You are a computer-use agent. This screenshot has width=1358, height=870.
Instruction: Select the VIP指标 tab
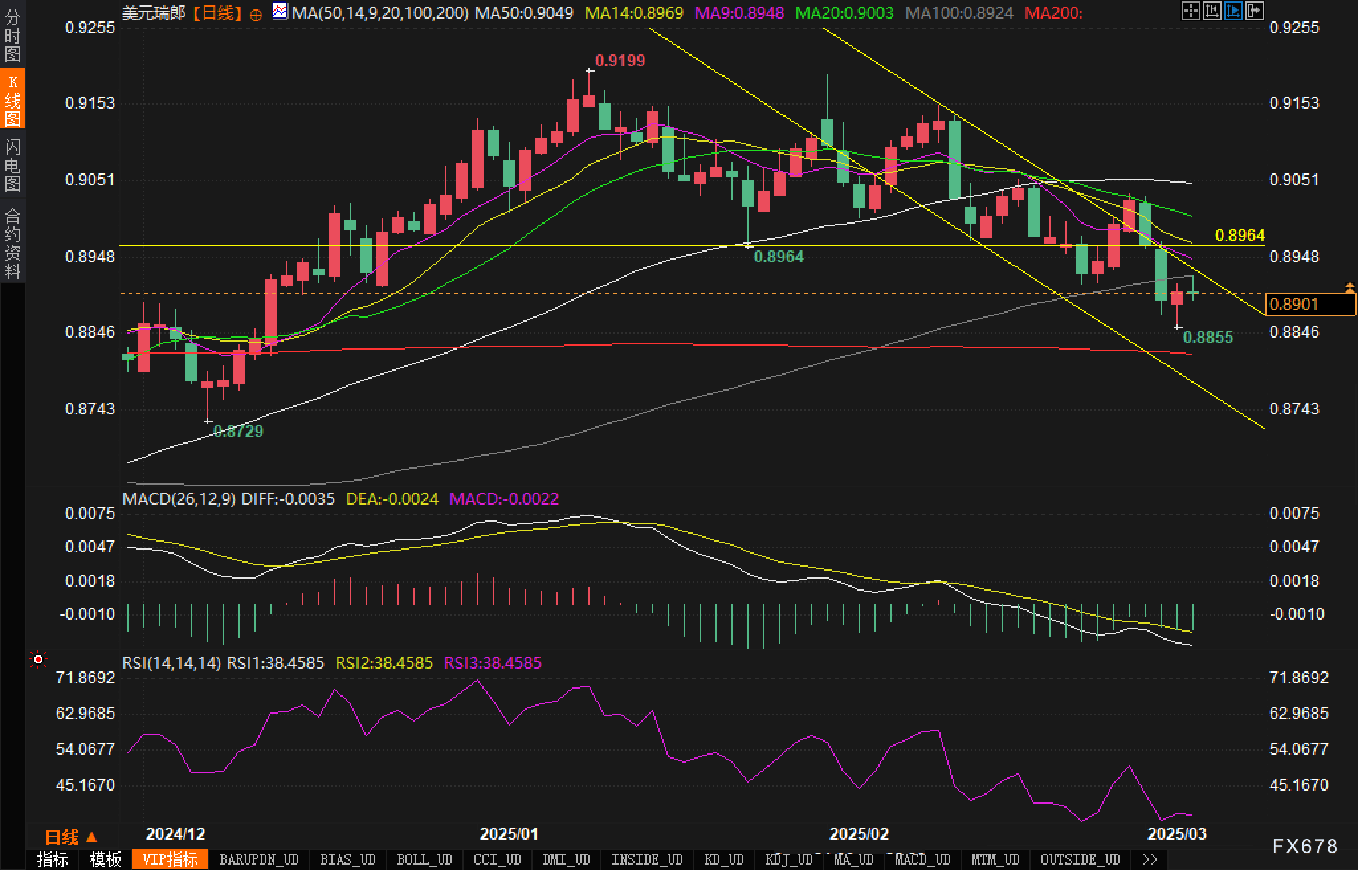pyautogui.click(x=170, y=859)
